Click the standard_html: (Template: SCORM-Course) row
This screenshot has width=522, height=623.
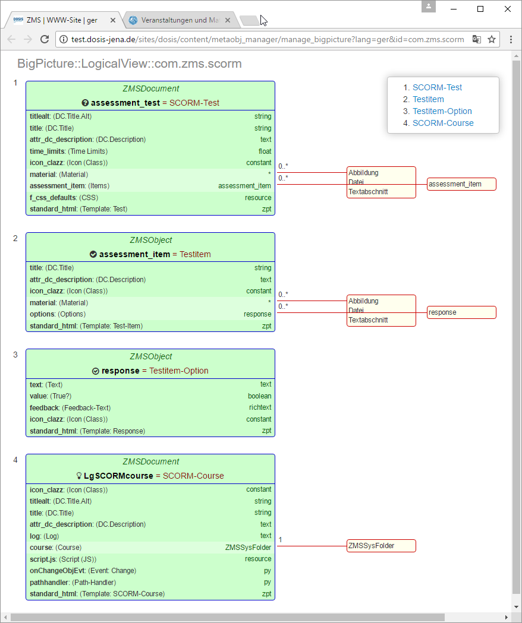click(x=150, y=593)
